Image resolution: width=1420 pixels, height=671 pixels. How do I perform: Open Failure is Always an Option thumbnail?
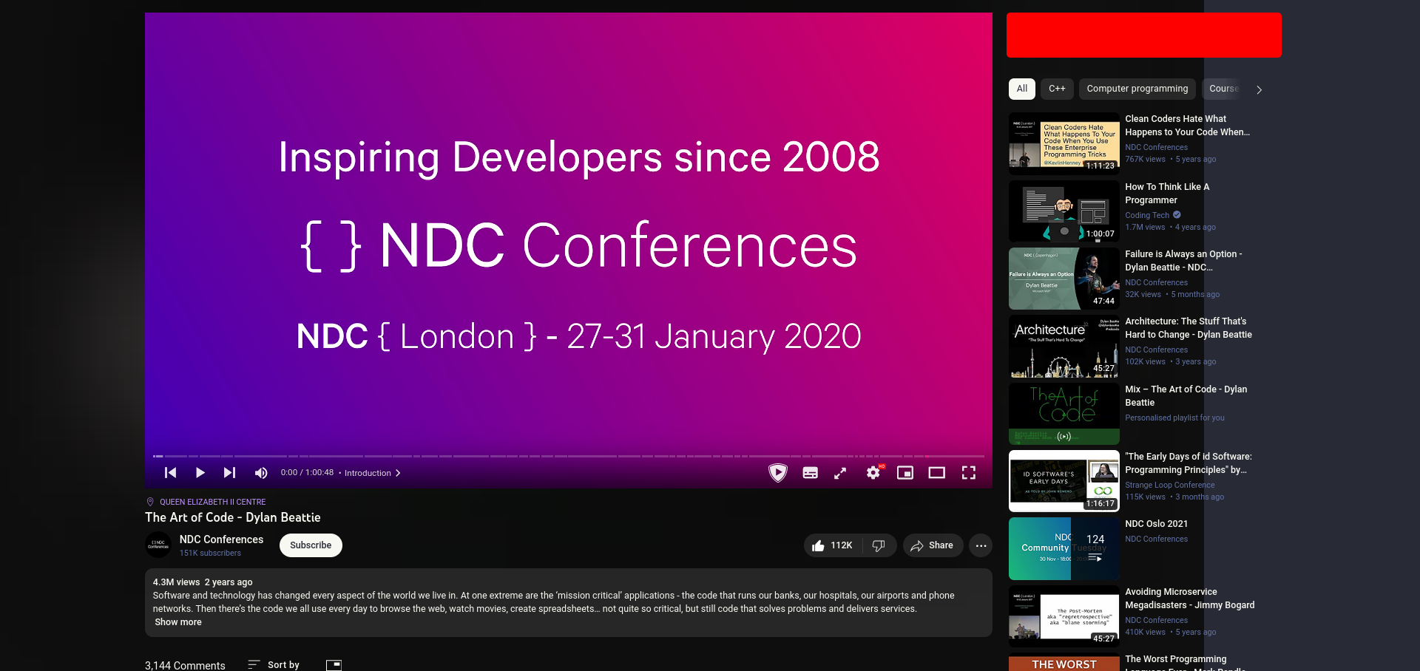(1064, 279)
